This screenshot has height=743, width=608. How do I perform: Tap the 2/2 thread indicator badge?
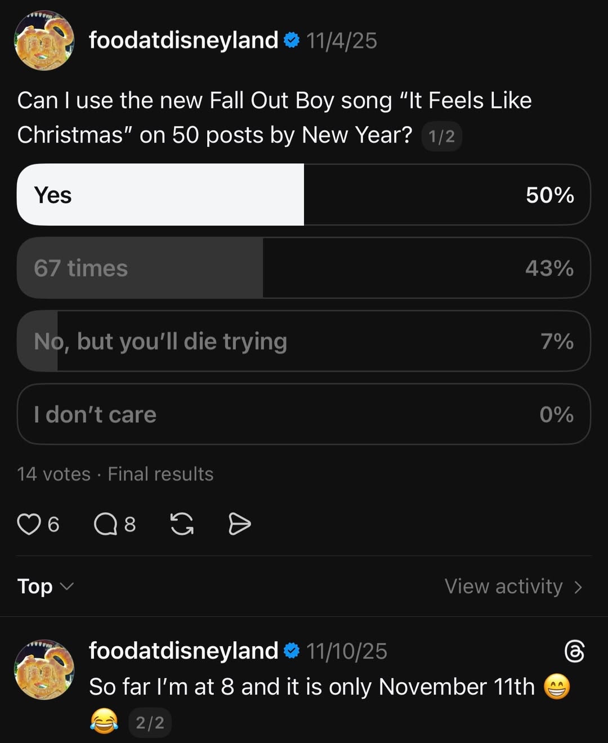coord(150,722)
